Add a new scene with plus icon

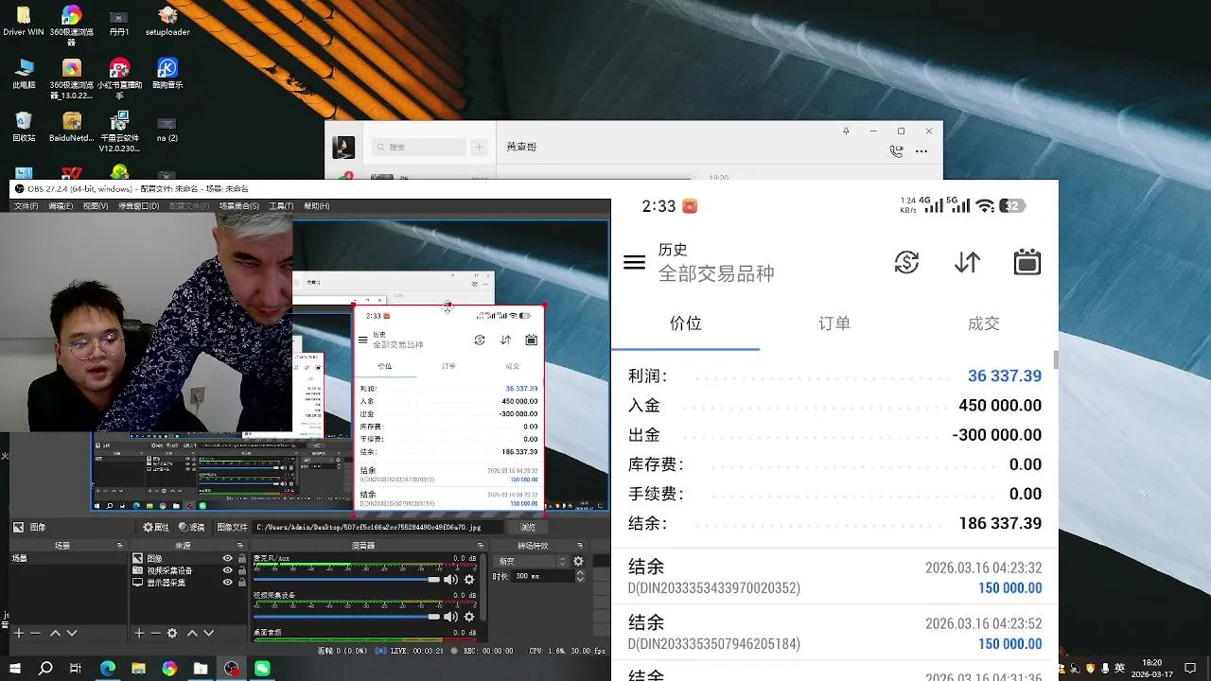(18, 633)
